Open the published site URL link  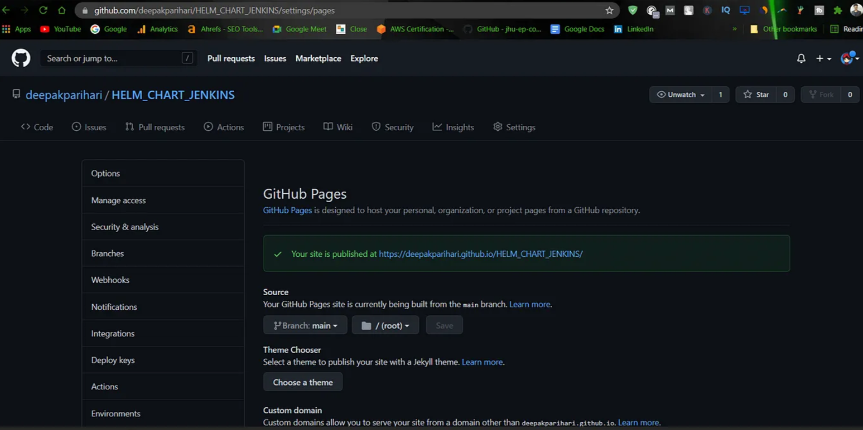pos(481,254)
